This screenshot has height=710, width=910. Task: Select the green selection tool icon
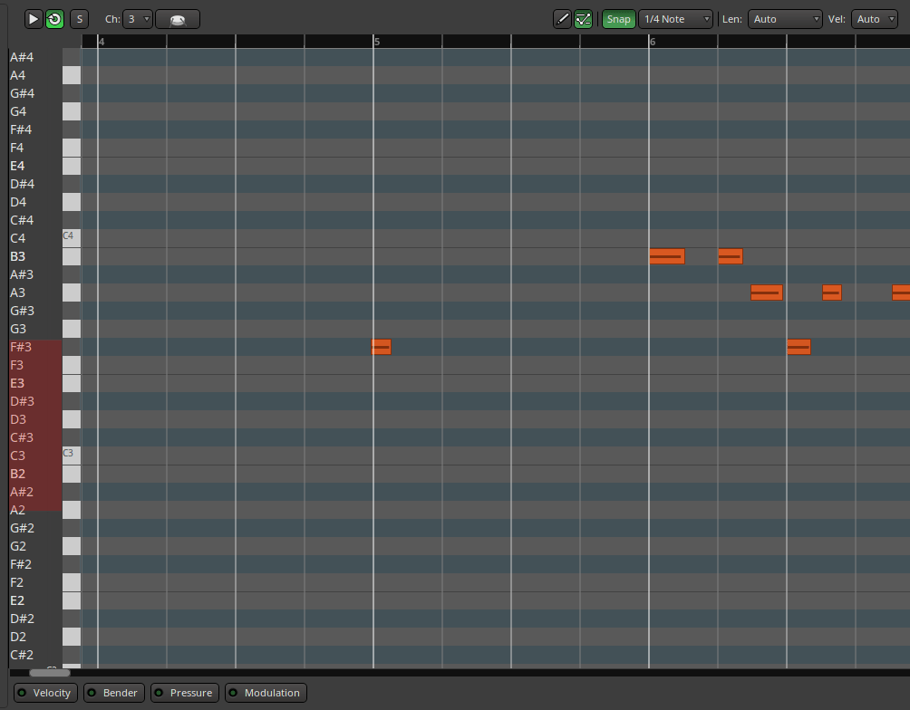583,19
